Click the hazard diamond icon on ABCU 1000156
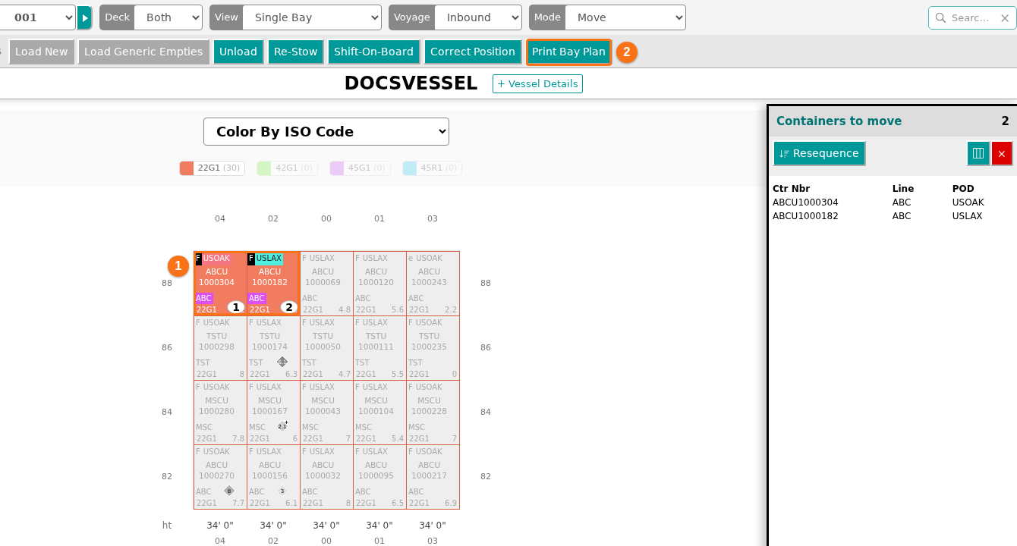Viewport: 1017px width, 546px height. point(282,491)
